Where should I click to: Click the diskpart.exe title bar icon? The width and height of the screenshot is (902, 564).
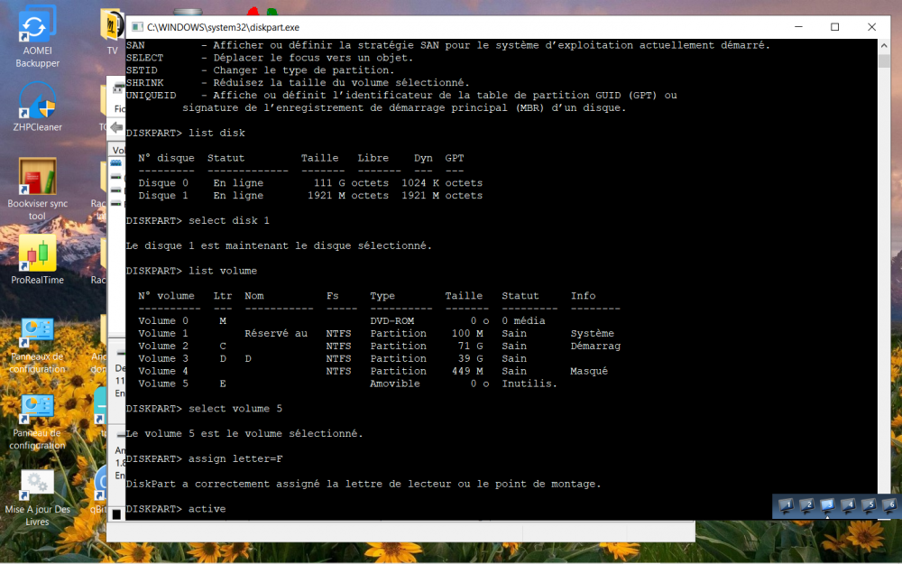pos(137,27)
